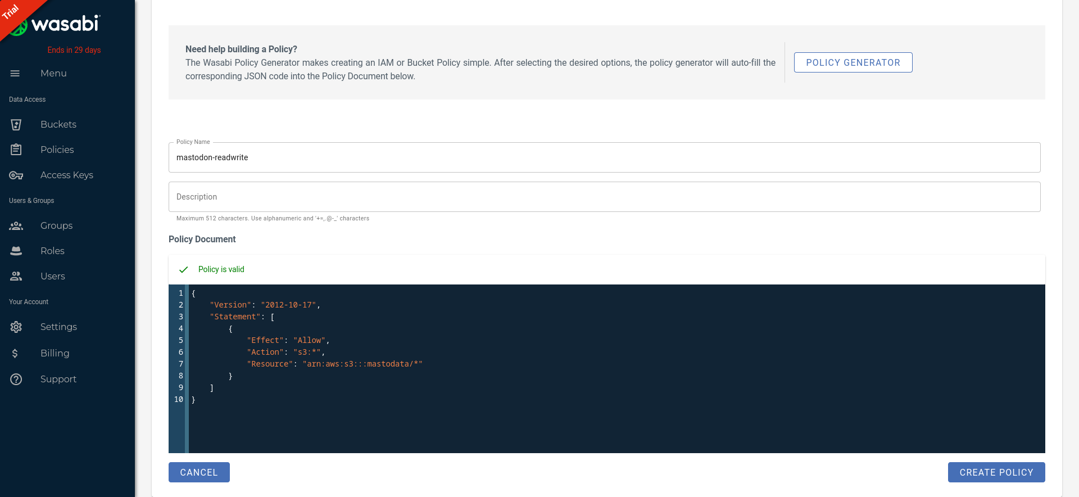Screen dimensions: 1079x497
Task: Click the 'Policy Document' heading
Action: pos(202,239)
